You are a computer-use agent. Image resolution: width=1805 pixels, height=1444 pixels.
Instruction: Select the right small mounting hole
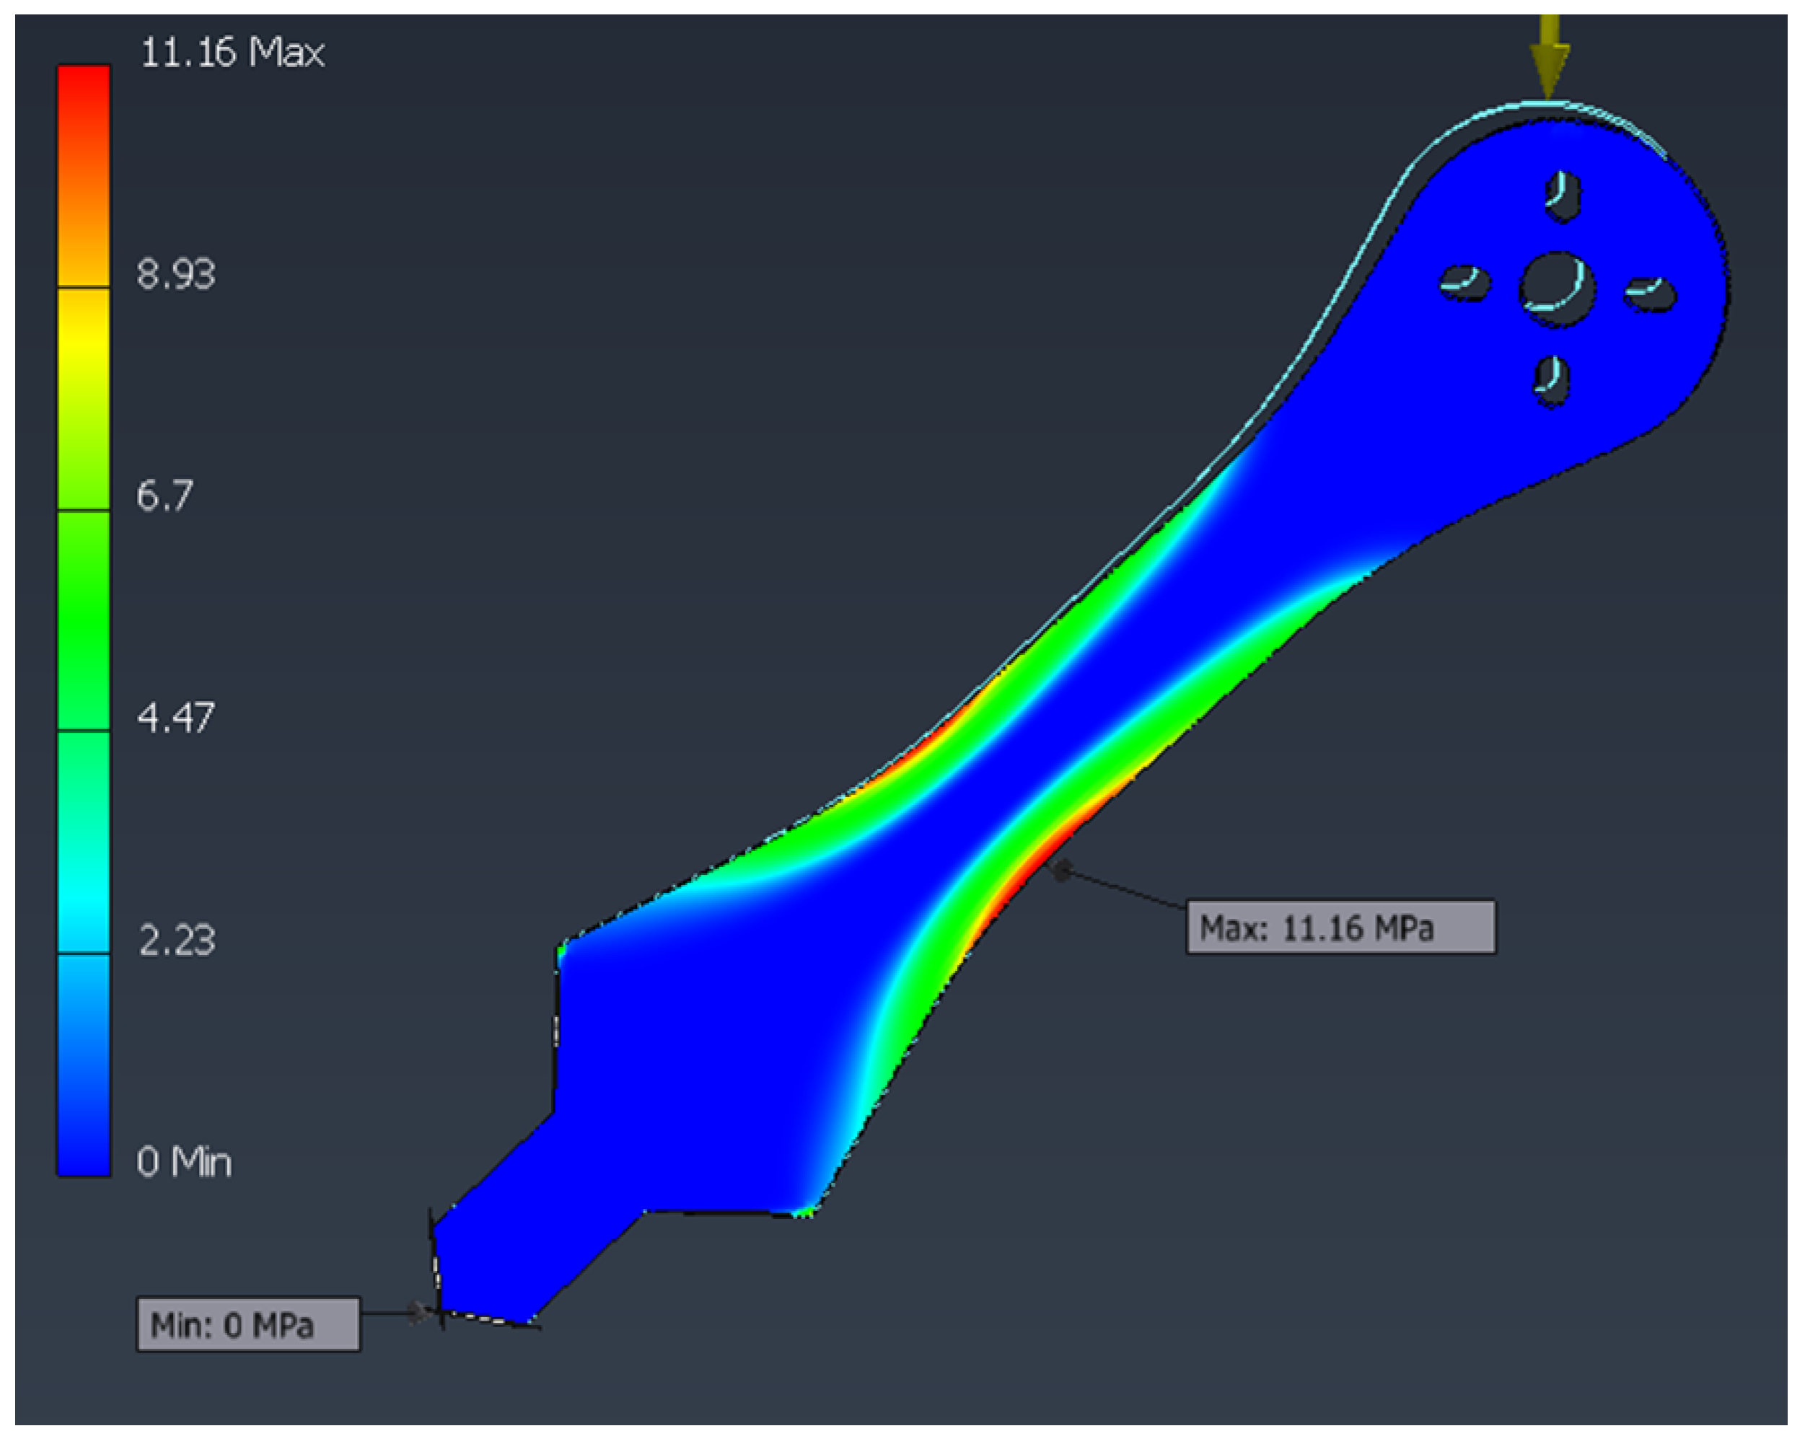point(1651,295)
